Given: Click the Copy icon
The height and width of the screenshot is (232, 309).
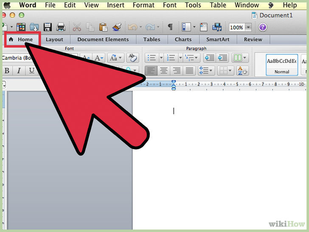Looking at the screenshot, I should (x=90, y=27).
